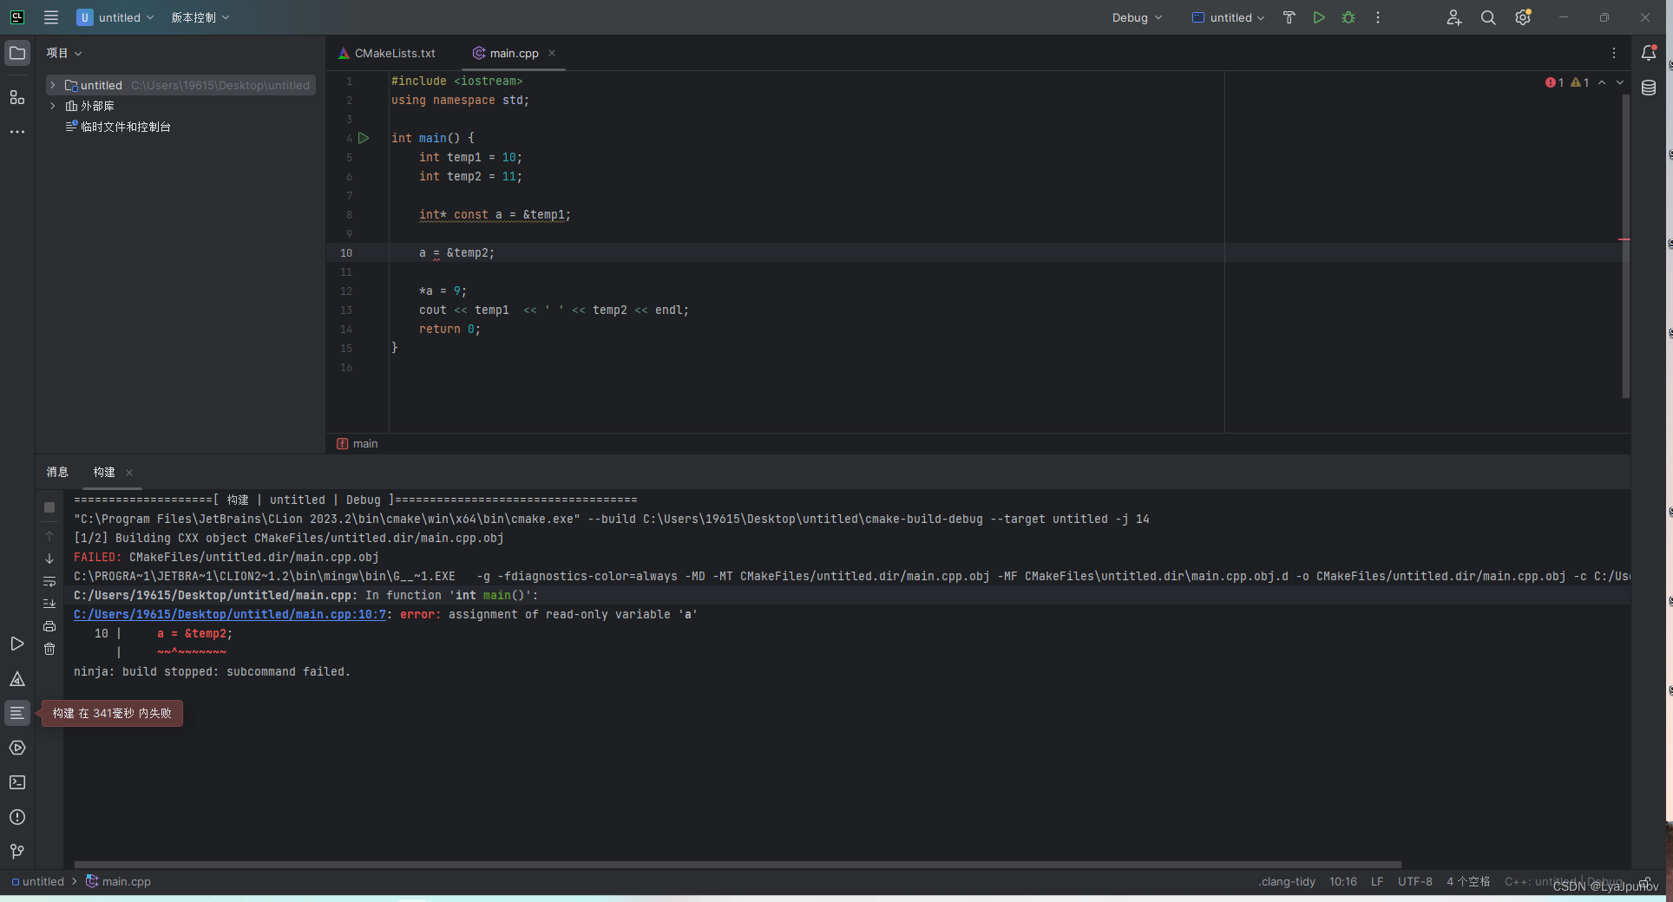
Task: Open main.cpp:10:7 error link
Action: pyautogui.click(x=230, y=614)
